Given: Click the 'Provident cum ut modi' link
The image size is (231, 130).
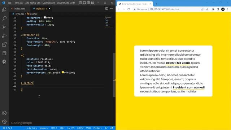Looking at the screenshot, I should coord(189,87).
